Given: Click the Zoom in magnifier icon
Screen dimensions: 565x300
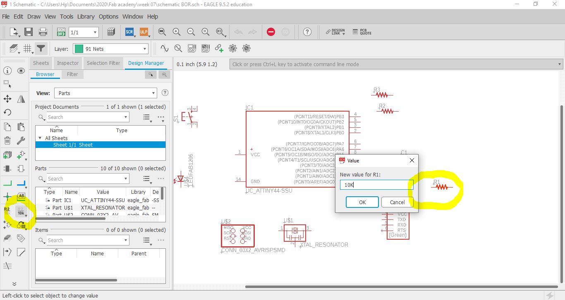Looking at the screenshot, I should pyautogui.click(x=177, y=32).
